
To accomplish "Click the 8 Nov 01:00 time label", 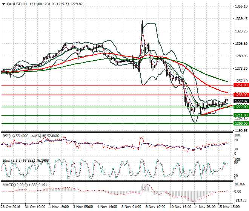I will [131, 207].
